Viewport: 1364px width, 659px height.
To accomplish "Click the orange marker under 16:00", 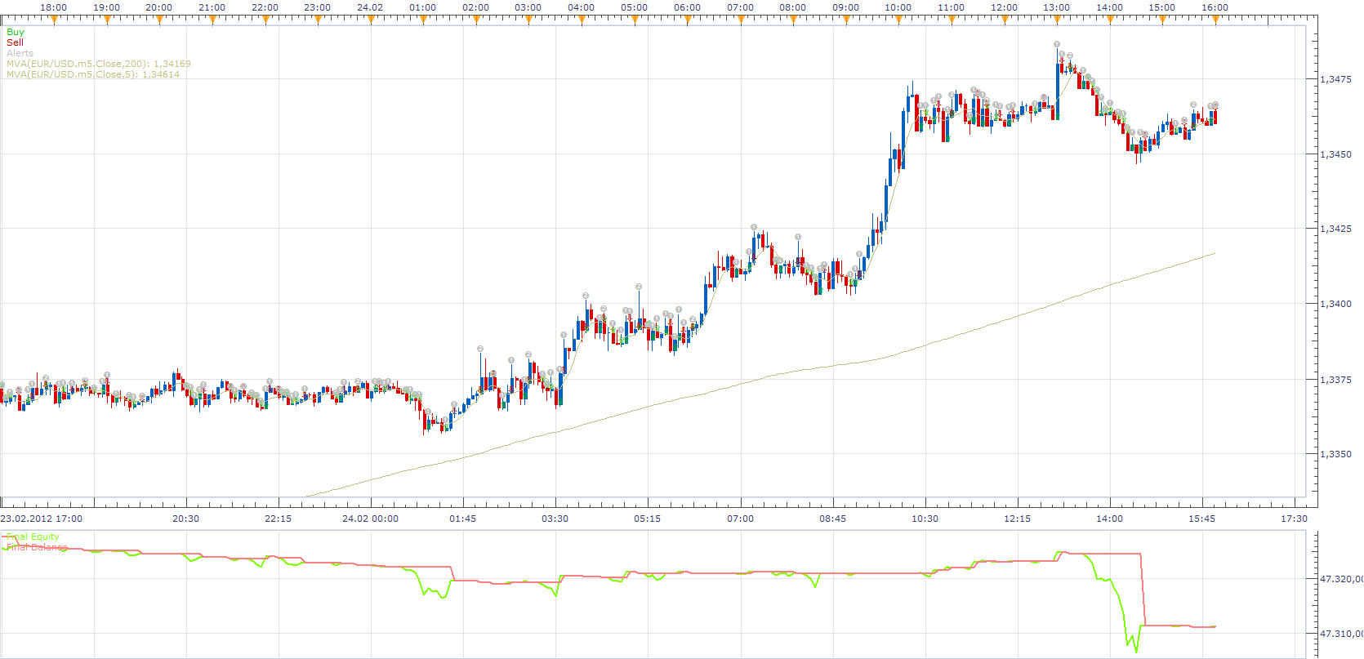I will [1215, 20].
